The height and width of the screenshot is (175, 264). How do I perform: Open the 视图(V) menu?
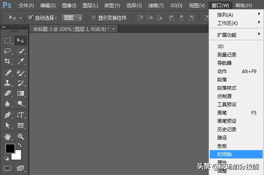tap(197, 6)
